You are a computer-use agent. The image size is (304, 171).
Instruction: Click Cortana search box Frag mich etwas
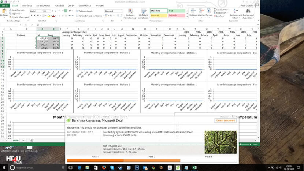pyautogui.click(x=37, y=167)
